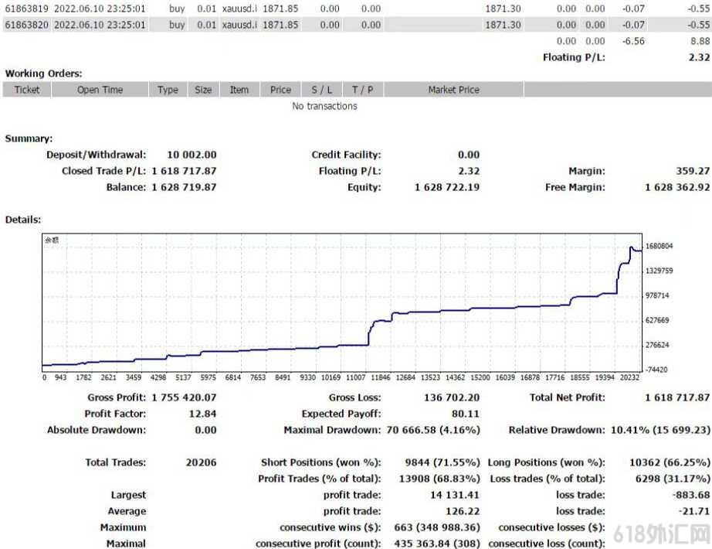This screenshot has width=712, height=549.
Task: Click the Balance value 1 628 719.87
Action: coord(184,187)
